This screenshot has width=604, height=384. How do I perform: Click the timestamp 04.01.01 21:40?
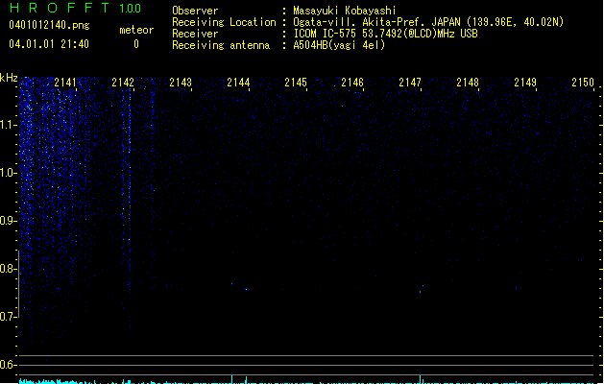tap(49, 44)
